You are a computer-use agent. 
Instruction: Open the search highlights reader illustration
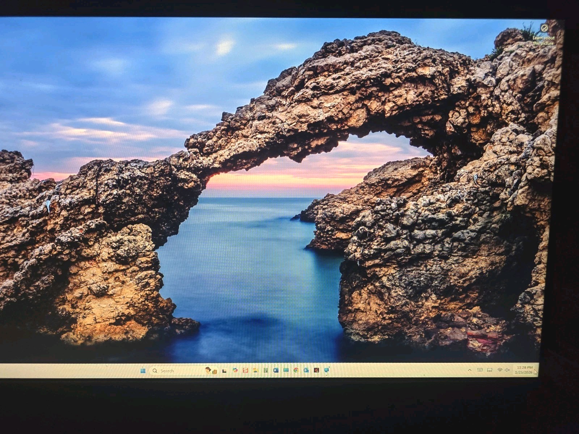(211, 371)
